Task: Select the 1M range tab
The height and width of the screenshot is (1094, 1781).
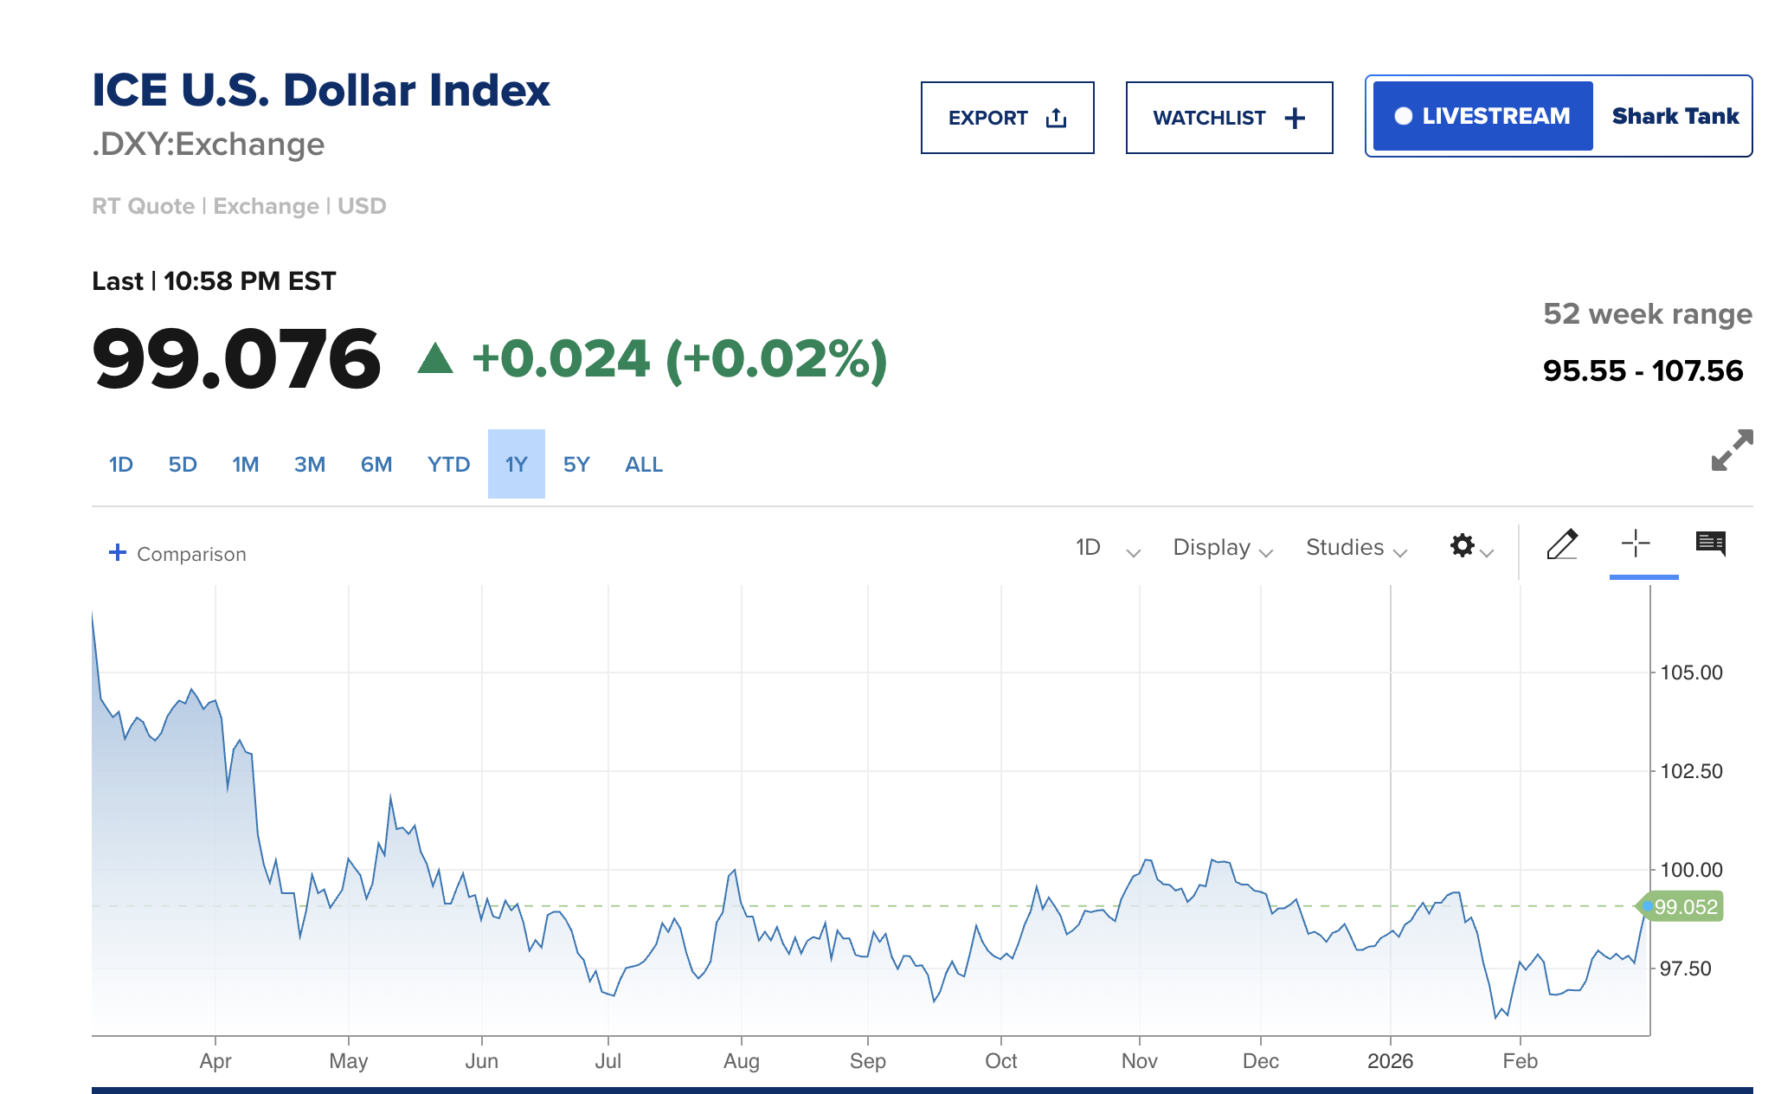Action: point(245,465)
